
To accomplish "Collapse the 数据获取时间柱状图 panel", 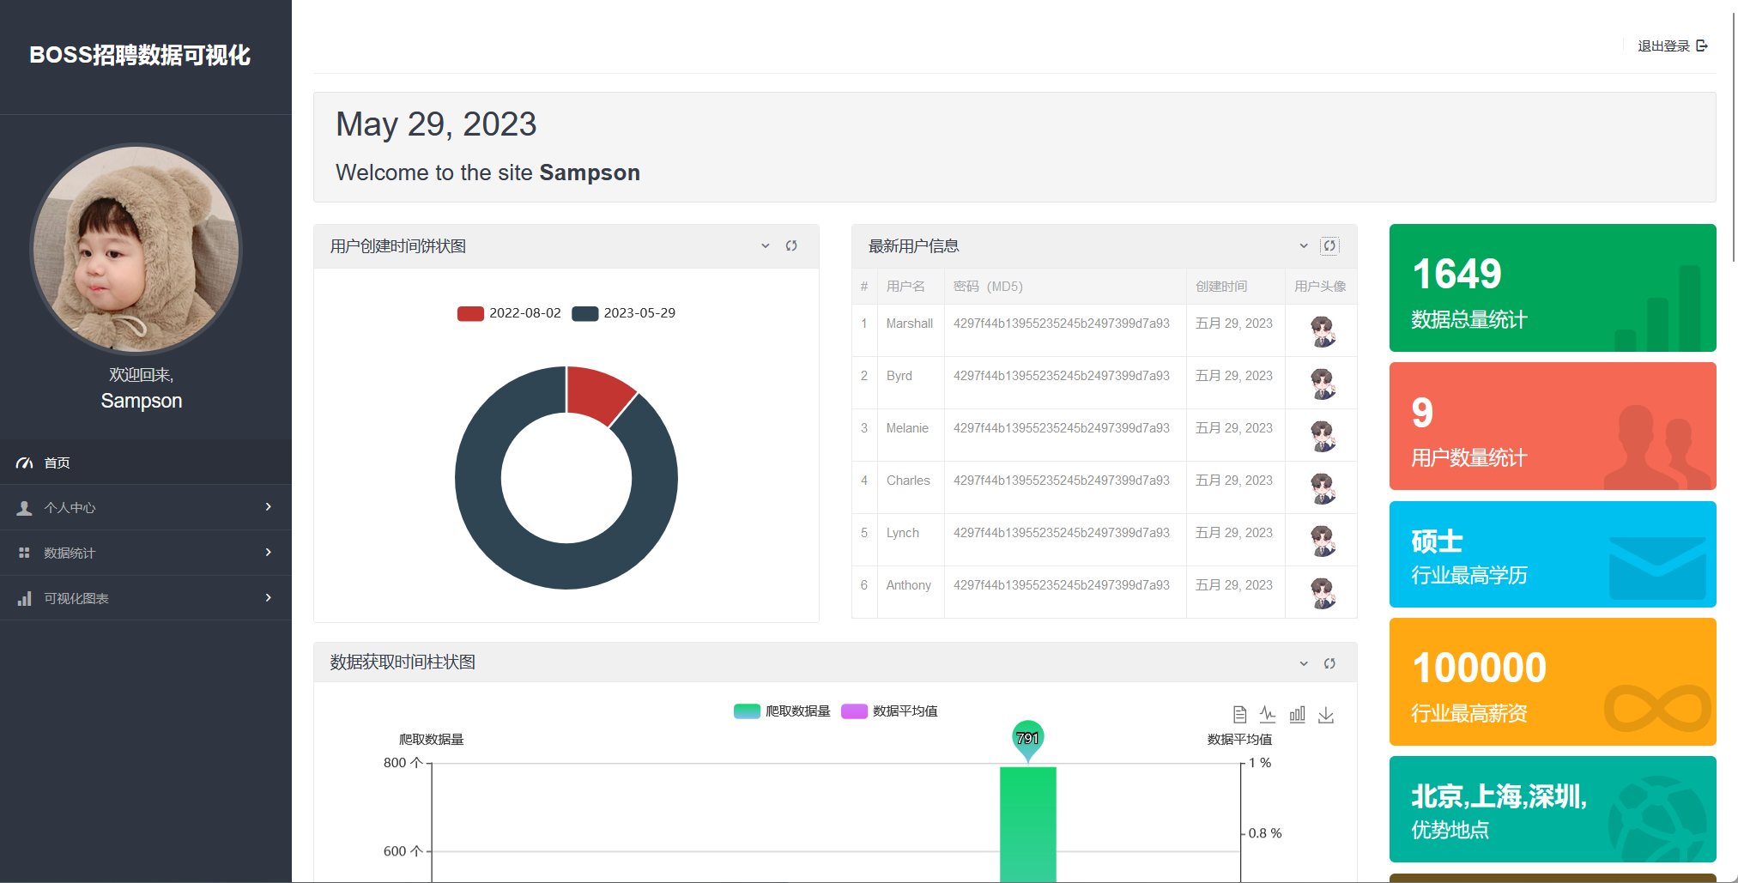I will (1304, 663).
